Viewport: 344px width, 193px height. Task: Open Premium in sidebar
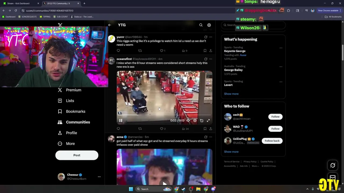70,90
